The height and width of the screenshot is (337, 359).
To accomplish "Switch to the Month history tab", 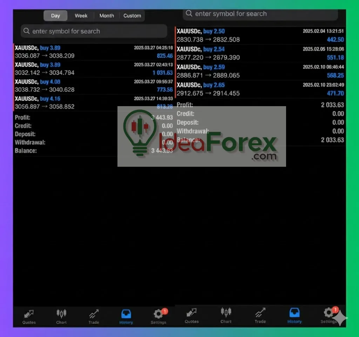I will click(x=107, y=15).
